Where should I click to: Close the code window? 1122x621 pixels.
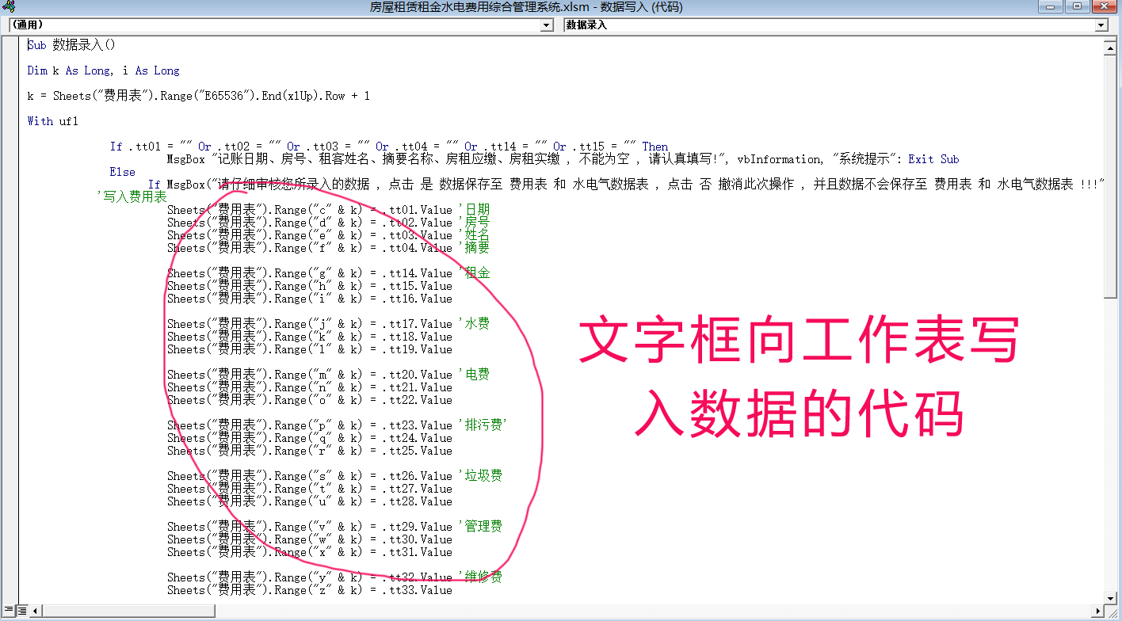(x=1103, y=7)
